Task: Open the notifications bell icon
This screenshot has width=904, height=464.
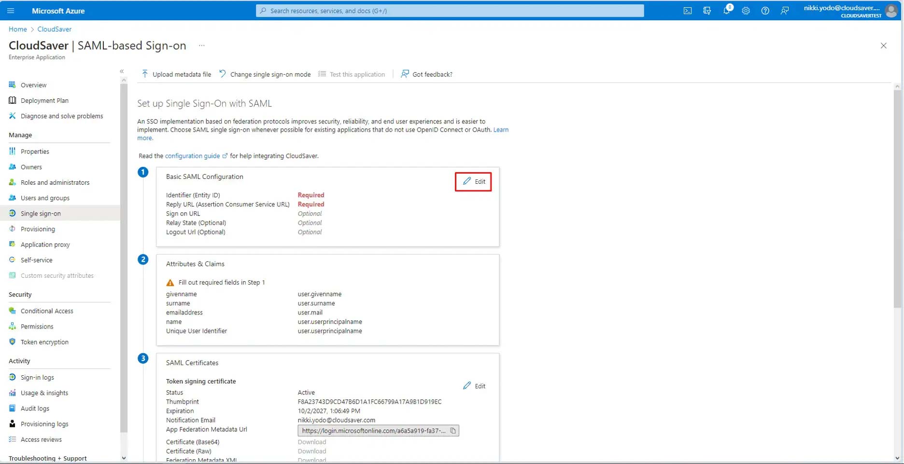Action: pos(726,11)
